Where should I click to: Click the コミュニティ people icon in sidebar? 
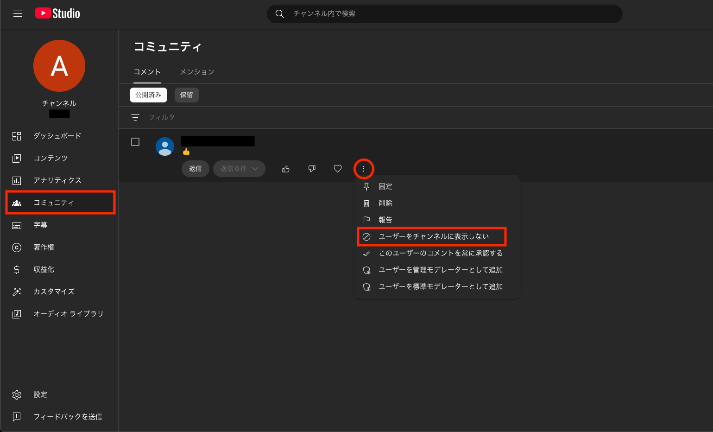(17, 203)
